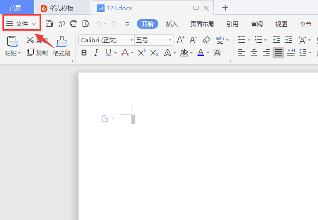The height and width of the screenshot is (220, 318).
Task: Open the font size dropdown arrow
Action: click(x=170, y=40)
